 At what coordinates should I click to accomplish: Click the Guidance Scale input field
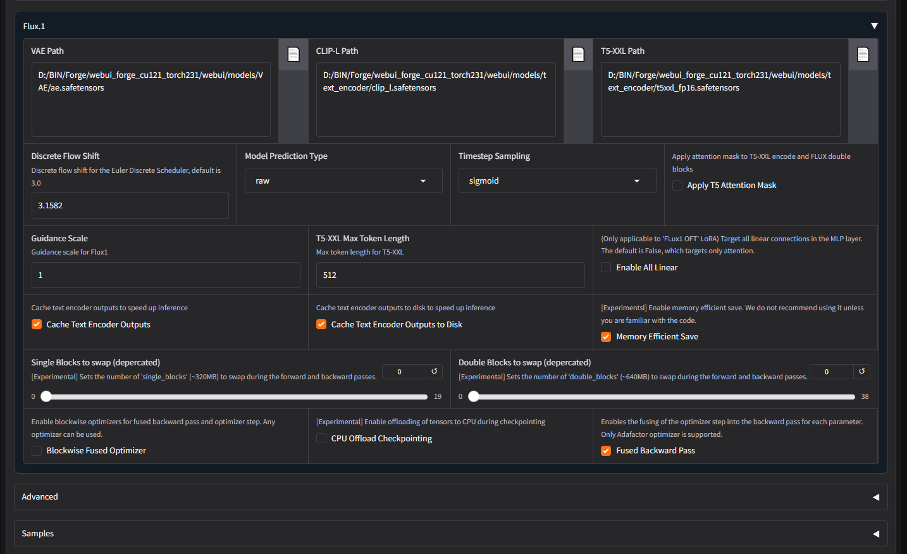pyautogui.click(x=166, y=275)
